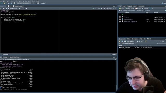Sort files by Size column header
Screen dimensions: 166x93
[147, 13]
